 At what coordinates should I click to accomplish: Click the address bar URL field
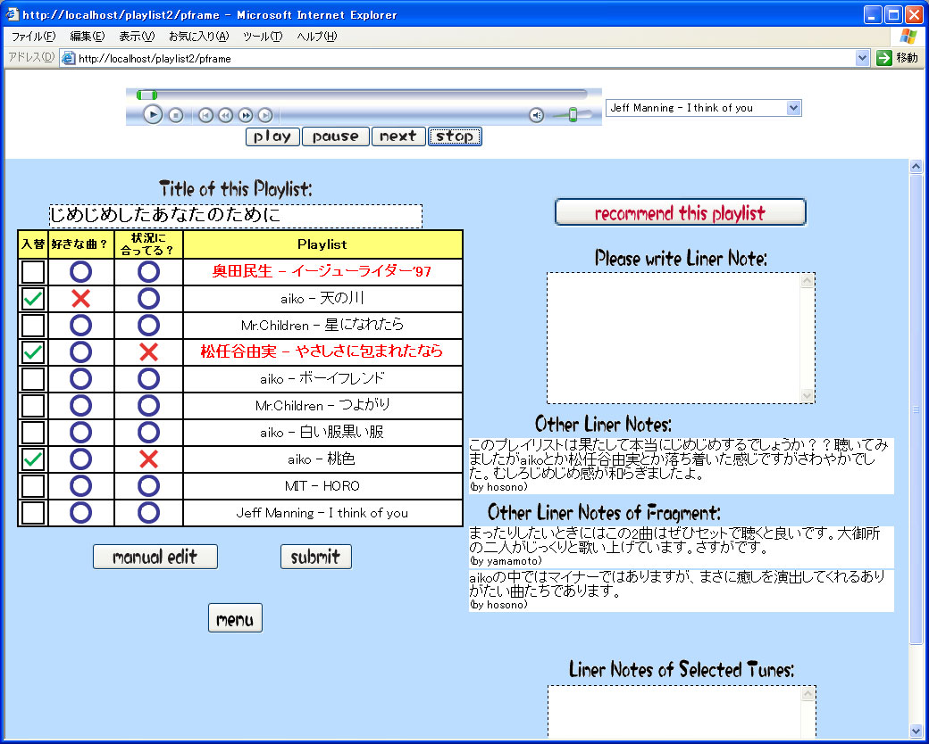tap(459, 59)
